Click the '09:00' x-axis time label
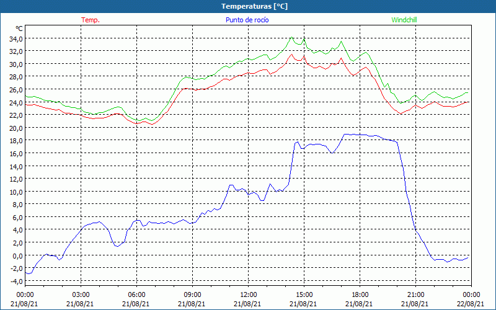 192,295
